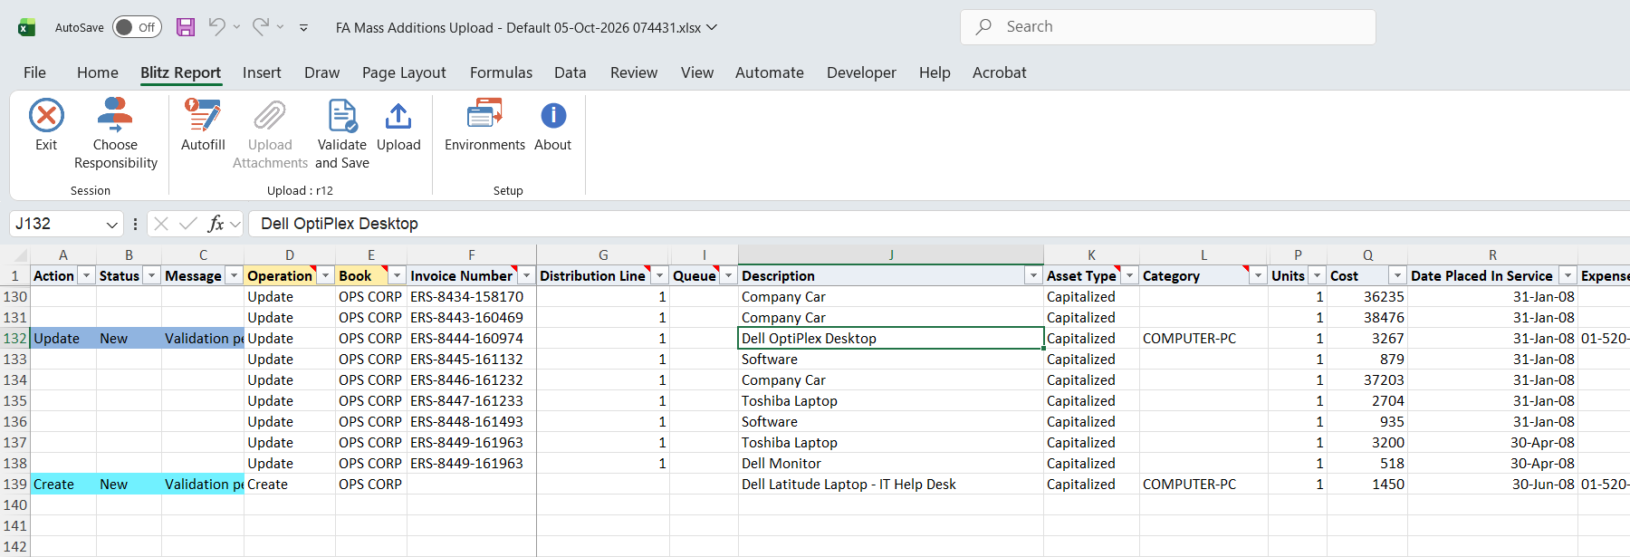Open the Distribution Line filter dropdown

[x=660, y=275]
